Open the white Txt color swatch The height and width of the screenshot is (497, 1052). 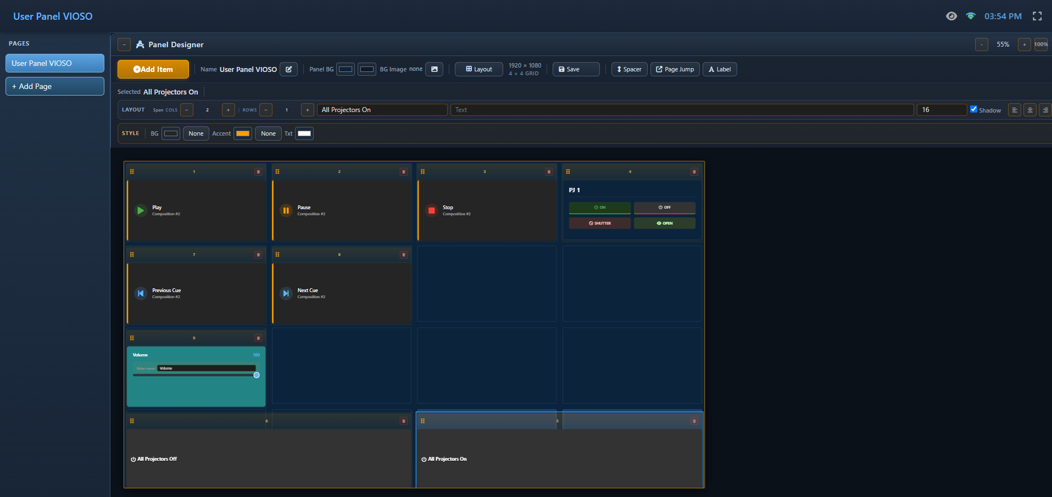[x=304, y=133]
